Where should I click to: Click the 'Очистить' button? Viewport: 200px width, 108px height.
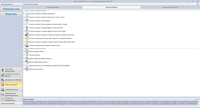click(x=11, y=14)
